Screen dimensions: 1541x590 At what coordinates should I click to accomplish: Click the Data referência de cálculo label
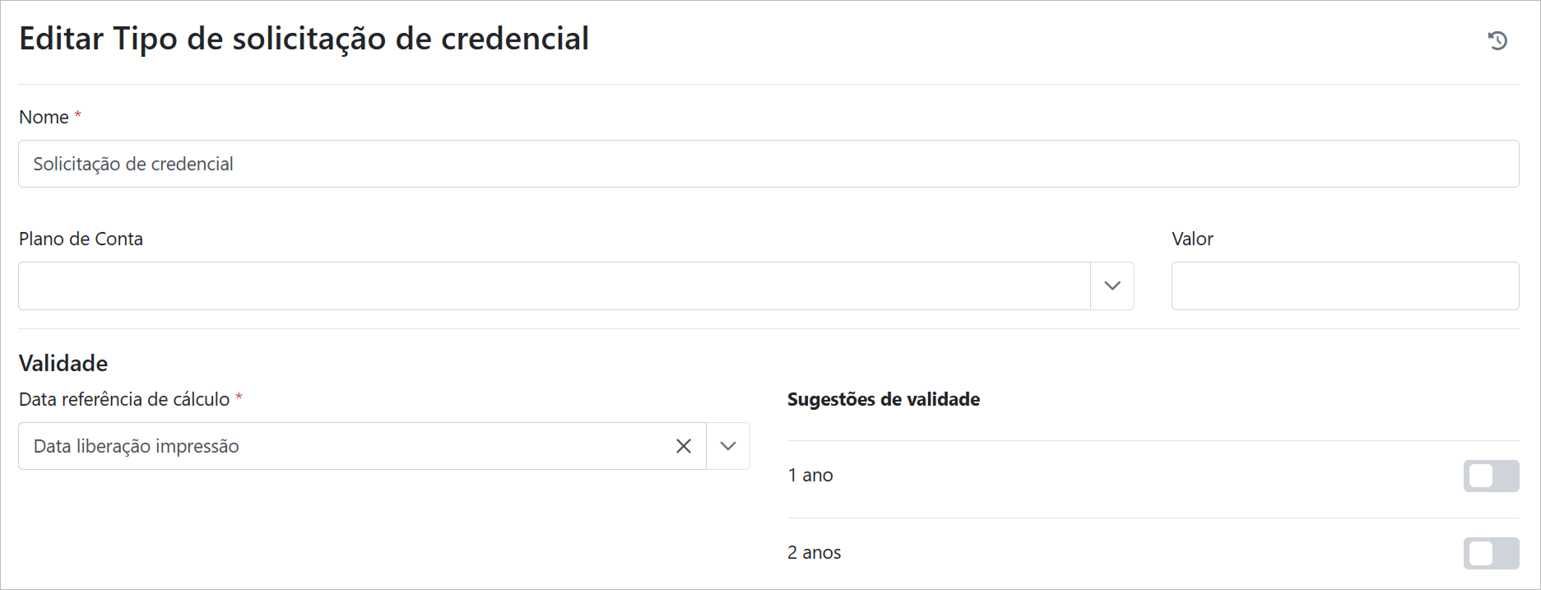pyautogui.click(x=124, y=399)
